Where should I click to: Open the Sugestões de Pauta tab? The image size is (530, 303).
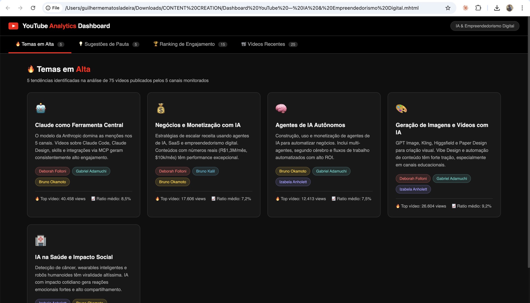tap(109, 44)
